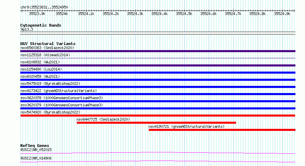This screenshot has width=305, height=166.
Task: Click the RefSeq Genes track title
Action: coord(35,146)
